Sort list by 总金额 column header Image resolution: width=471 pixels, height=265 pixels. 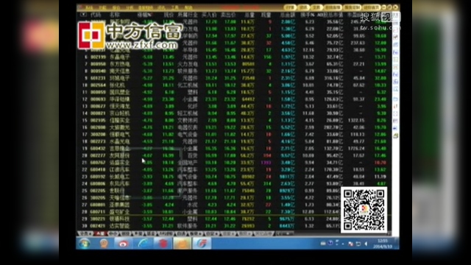coord(288,15)
